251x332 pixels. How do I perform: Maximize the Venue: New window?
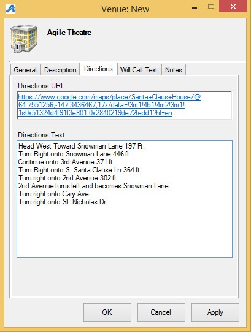(x=211, y=6)
